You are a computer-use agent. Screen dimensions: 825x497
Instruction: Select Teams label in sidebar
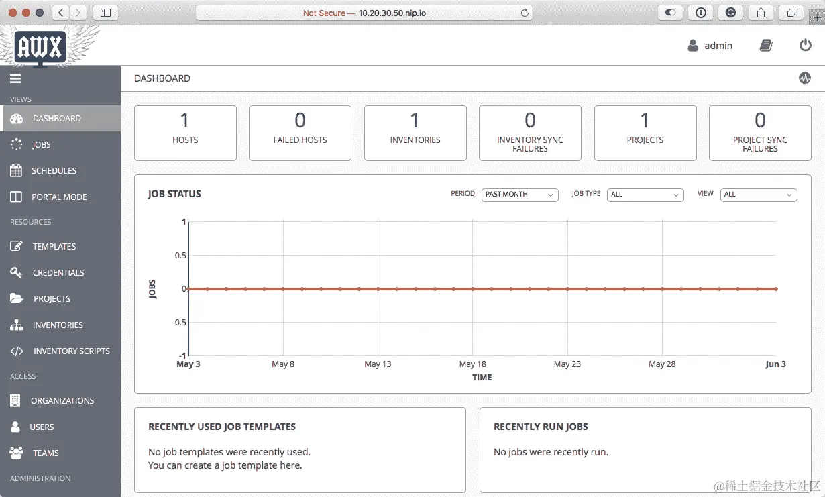(x=46, y=453)
